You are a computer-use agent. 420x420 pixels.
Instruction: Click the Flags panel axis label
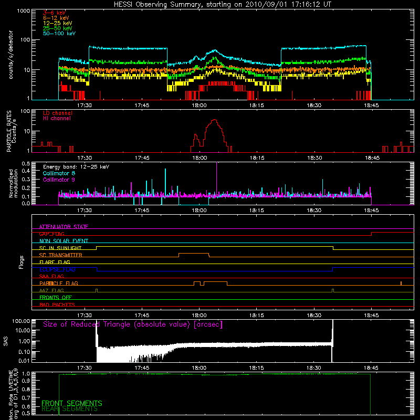click(22, 262)
